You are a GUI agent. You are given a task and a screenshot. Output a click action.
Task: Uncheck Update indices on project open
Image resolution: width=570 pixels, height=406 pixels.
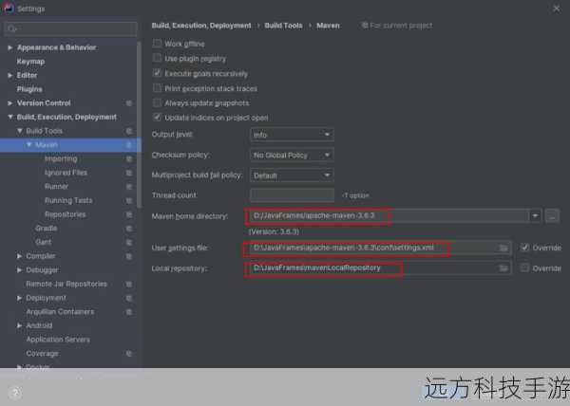[x=157, y=118]
